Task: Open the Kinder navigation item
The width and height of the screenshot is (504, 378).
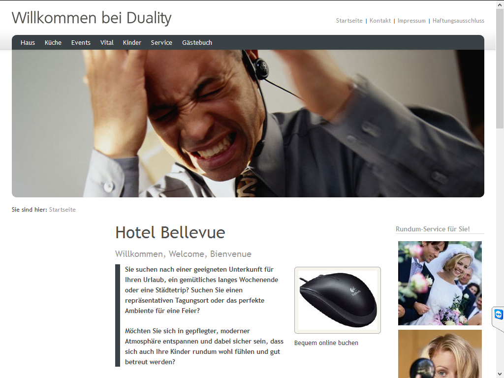Action: click(132, 42)
